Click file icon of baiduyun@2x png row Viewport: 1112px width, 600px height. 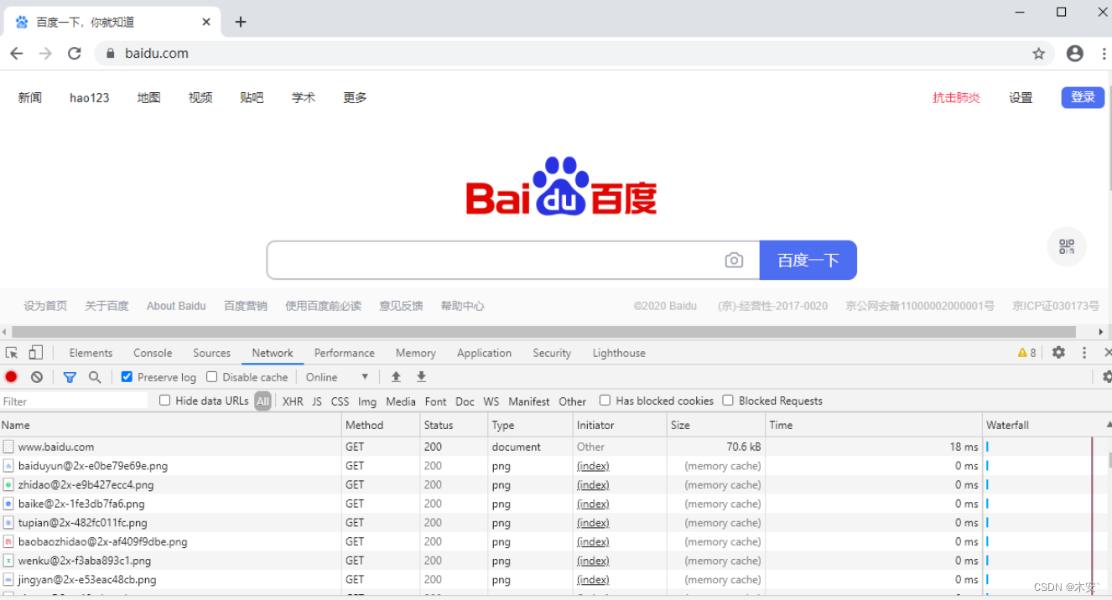(8, 466)
